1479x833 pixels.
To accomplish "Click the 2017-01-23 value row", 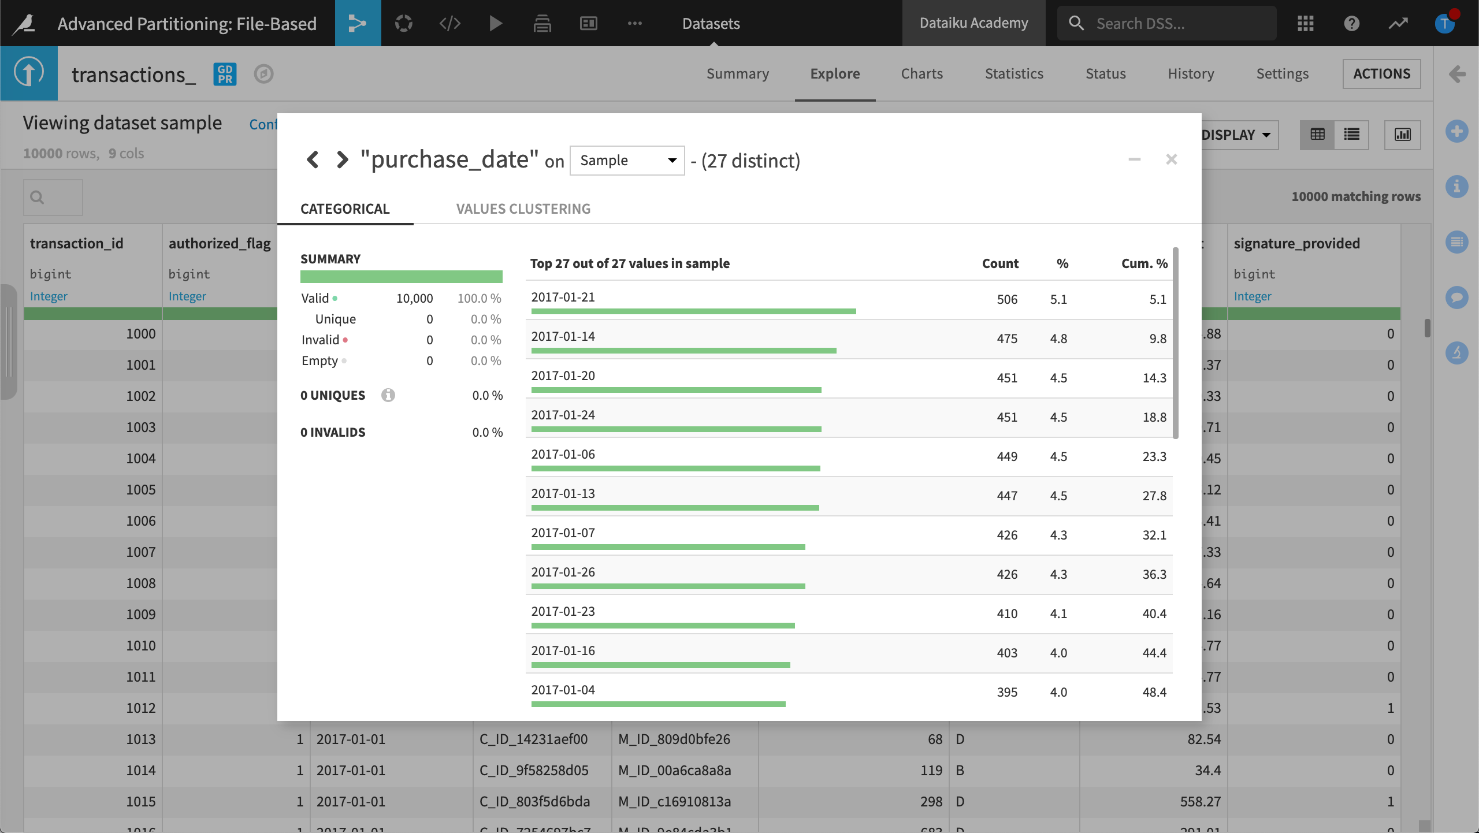I will click(x=849, y=614).
